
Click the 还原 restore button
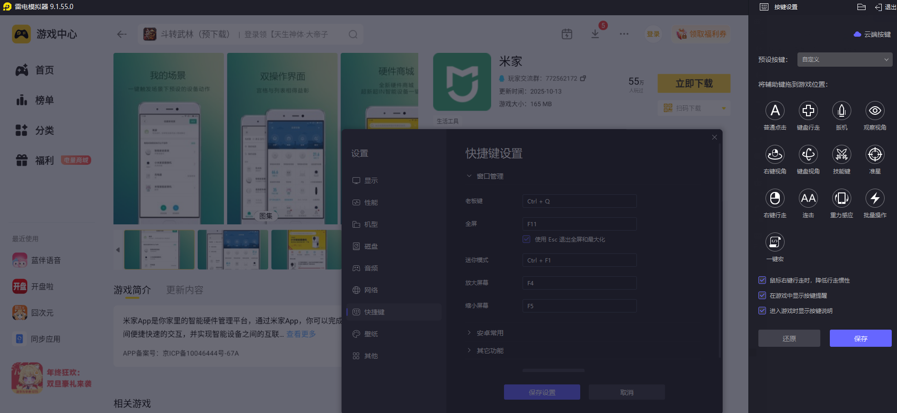coord(789,338)
